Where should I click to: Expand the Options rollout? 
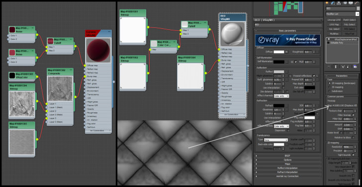coord(287,160)
